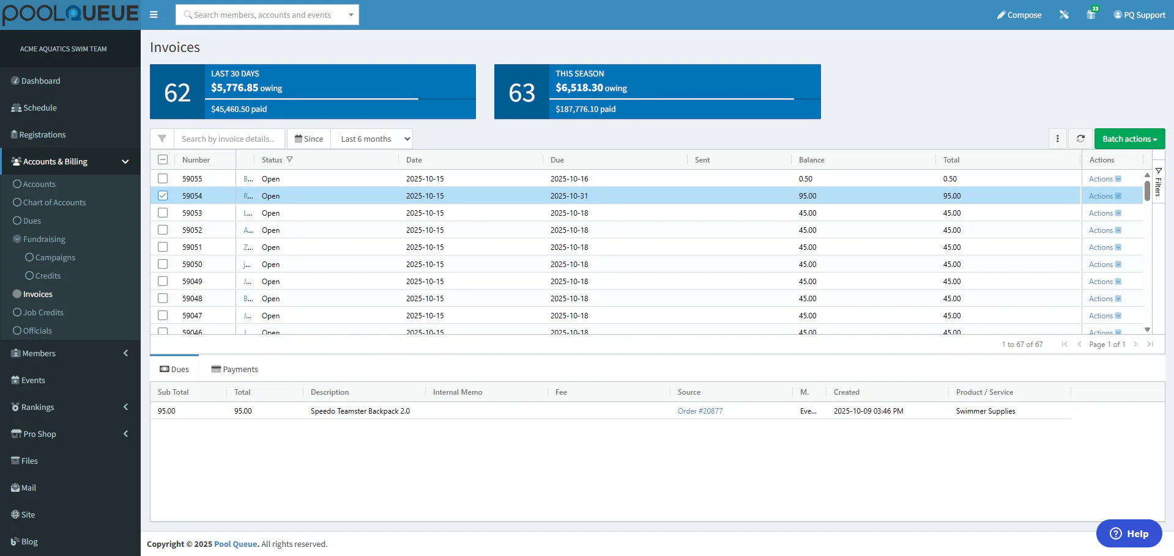Open the gift notifications icon

click(x=1091, y=14)
